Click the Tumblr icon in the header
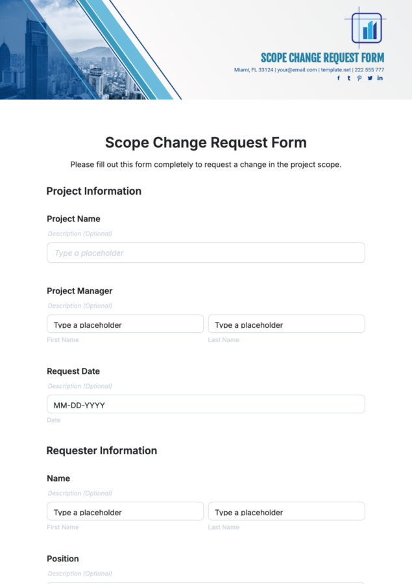The width and height of the screenshot is (412, 584). point(348,78)
